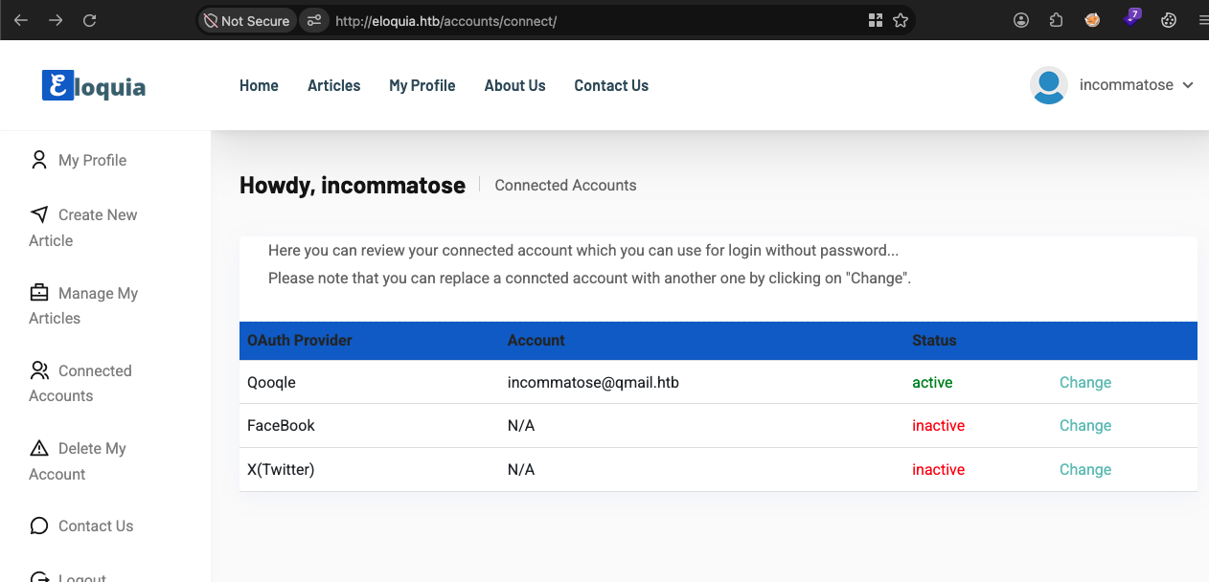The width and height of the screenshot is (1209, 582).
Task: Open the extensions puzzle icon
Action: (1056, 20)
